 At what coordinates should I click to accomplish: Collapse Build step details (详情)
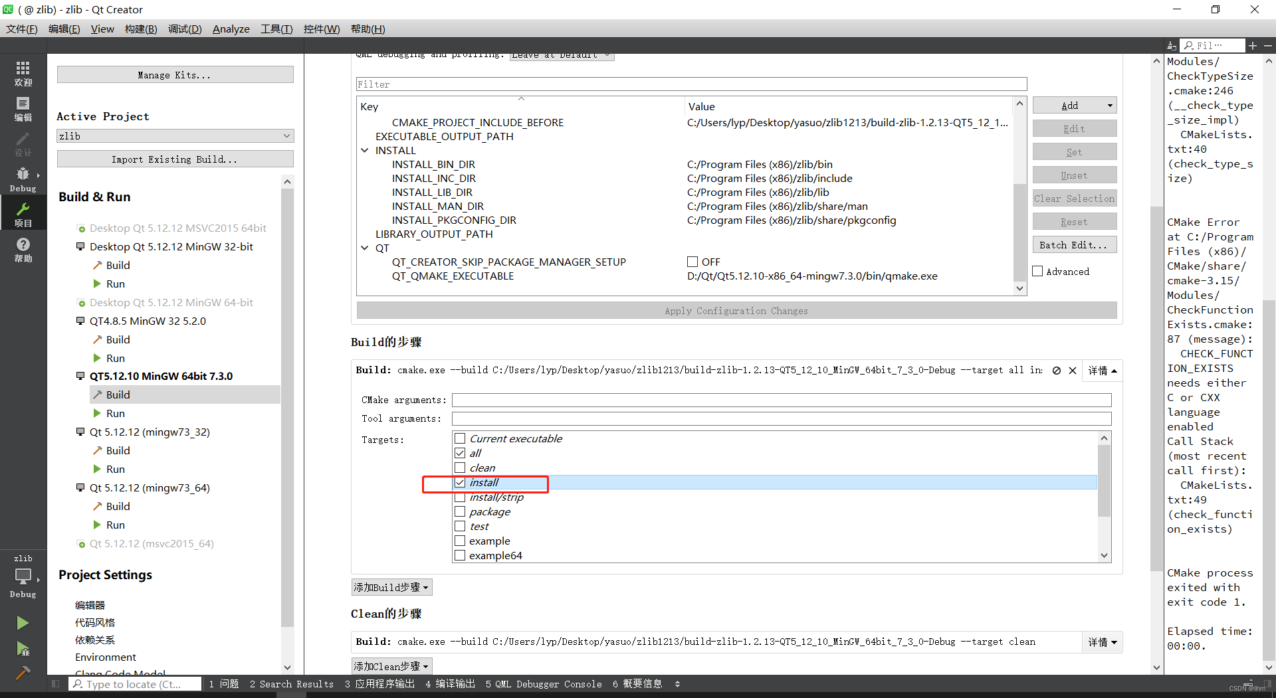tap(1103, 371)
